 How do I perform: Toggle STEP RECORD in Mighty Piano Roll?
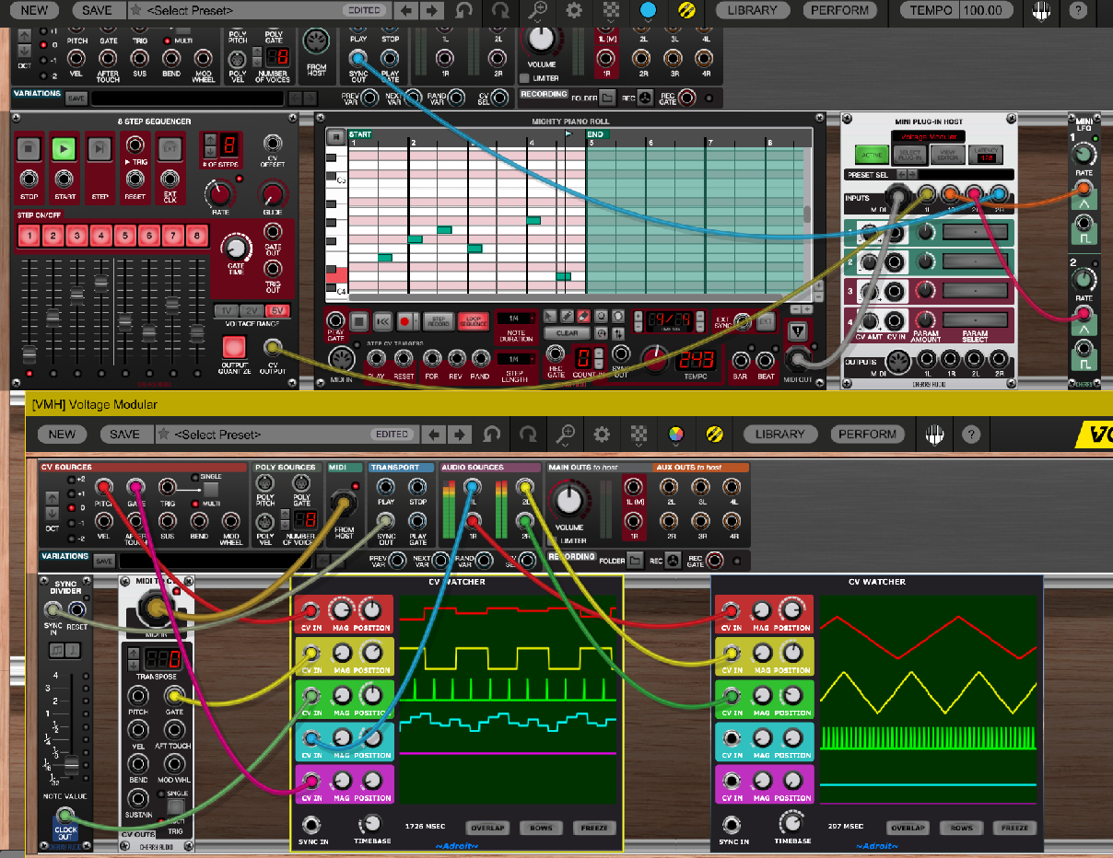point(438,321)
